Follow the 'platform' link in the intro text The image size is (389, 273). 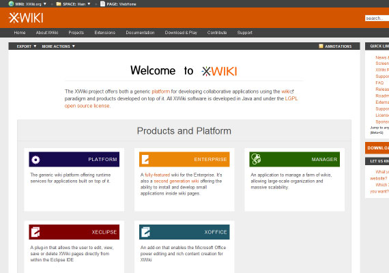[161, 91]
